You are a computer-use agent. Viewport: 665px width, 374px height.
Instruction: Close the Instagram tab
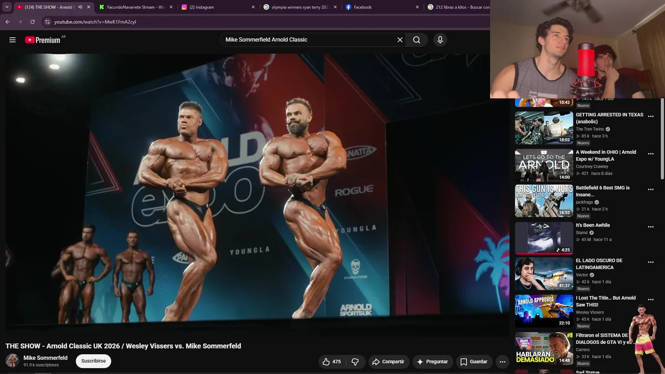253,7
